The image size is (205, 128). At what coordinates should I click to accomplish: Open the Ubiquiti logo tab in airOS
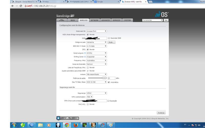(62, 20)
